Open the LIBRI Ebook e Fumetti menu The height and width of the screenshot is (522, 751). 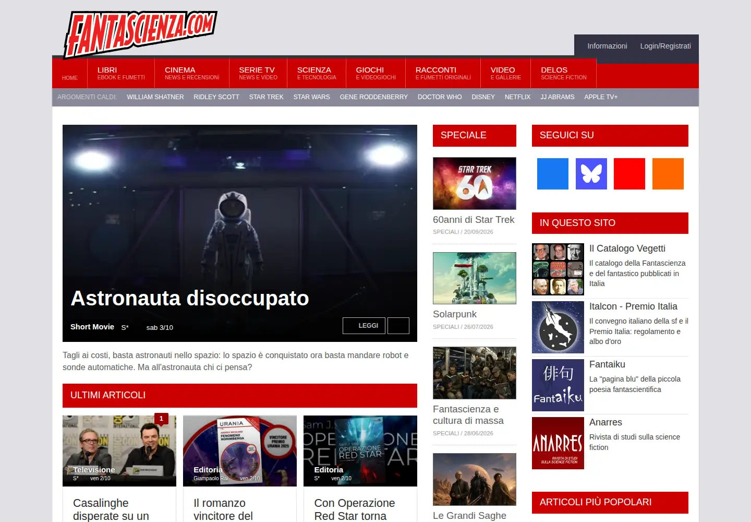[x=121, y=73]
